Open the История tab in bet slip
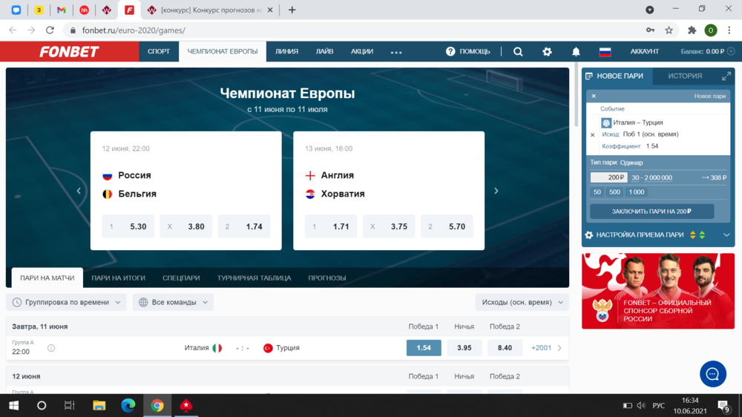 [684, 76]
